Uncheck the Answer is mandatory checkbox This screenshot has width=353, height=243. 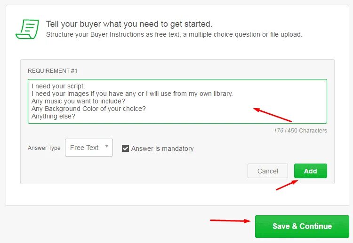point(125,149)
